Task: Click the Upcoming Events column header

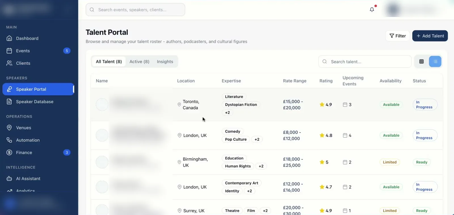Action: pyautogui.click(x=353, y=81)
